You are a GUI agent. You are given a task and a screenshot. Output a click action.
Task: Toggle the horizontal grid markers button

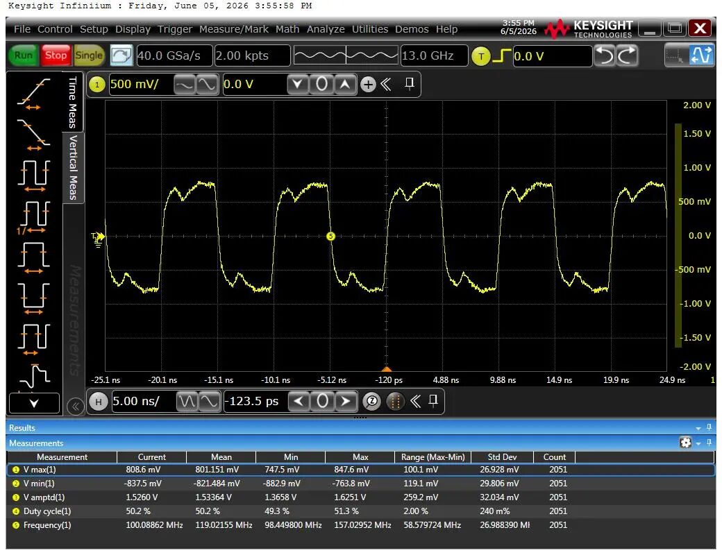[394, 401]
